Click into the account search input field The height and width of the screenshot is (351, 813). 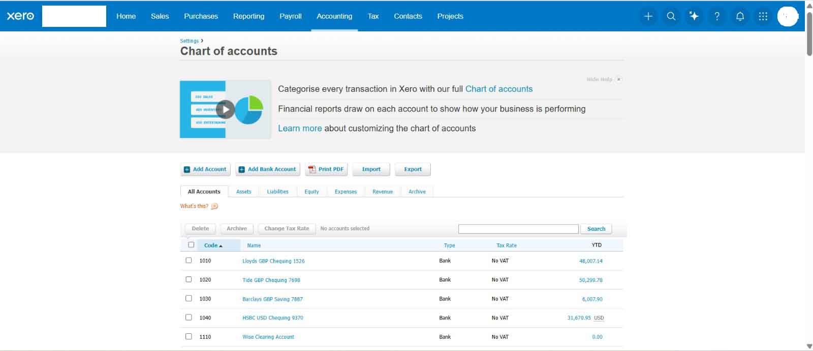pos(518,229)
